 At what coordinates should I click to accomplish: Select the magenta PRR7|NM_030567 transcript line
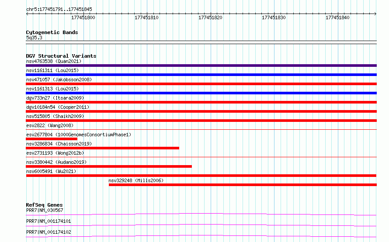(x=201, y=214)
